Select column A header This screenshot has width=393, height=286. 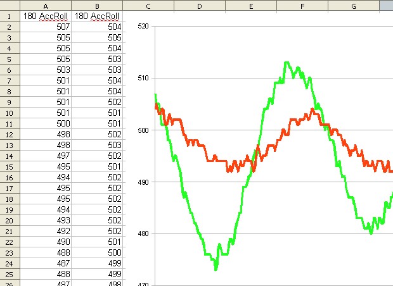point(45,5)
